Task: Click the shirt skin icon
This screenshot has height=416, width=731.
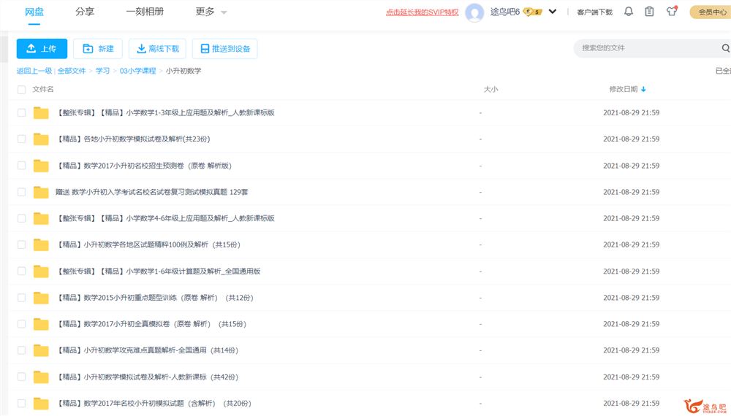Action: click(x=672, y=11)
